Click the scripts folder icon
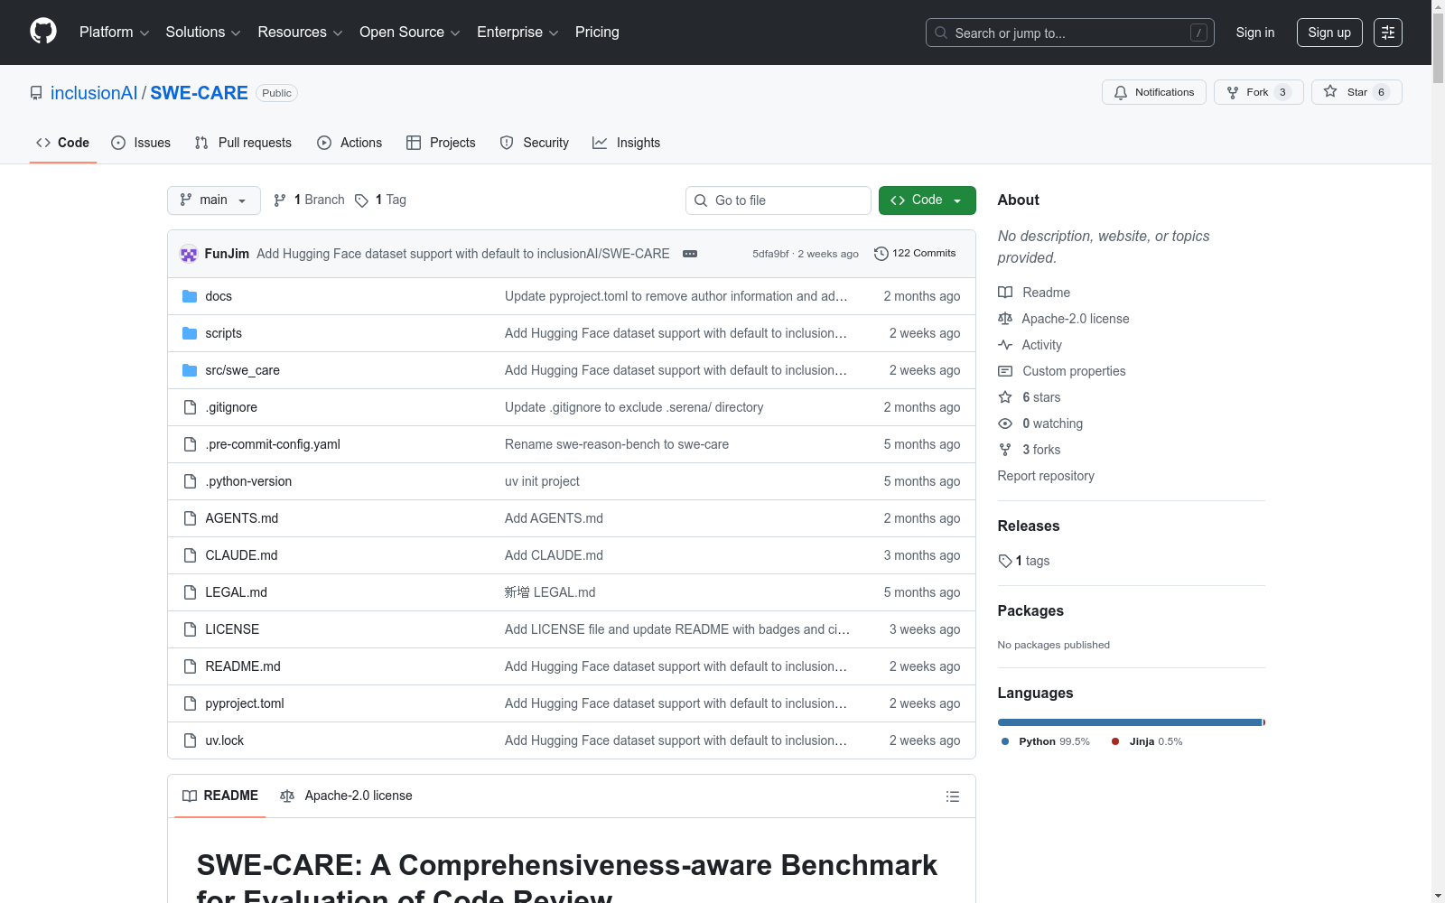1445x903 pixels. [190, 333]
